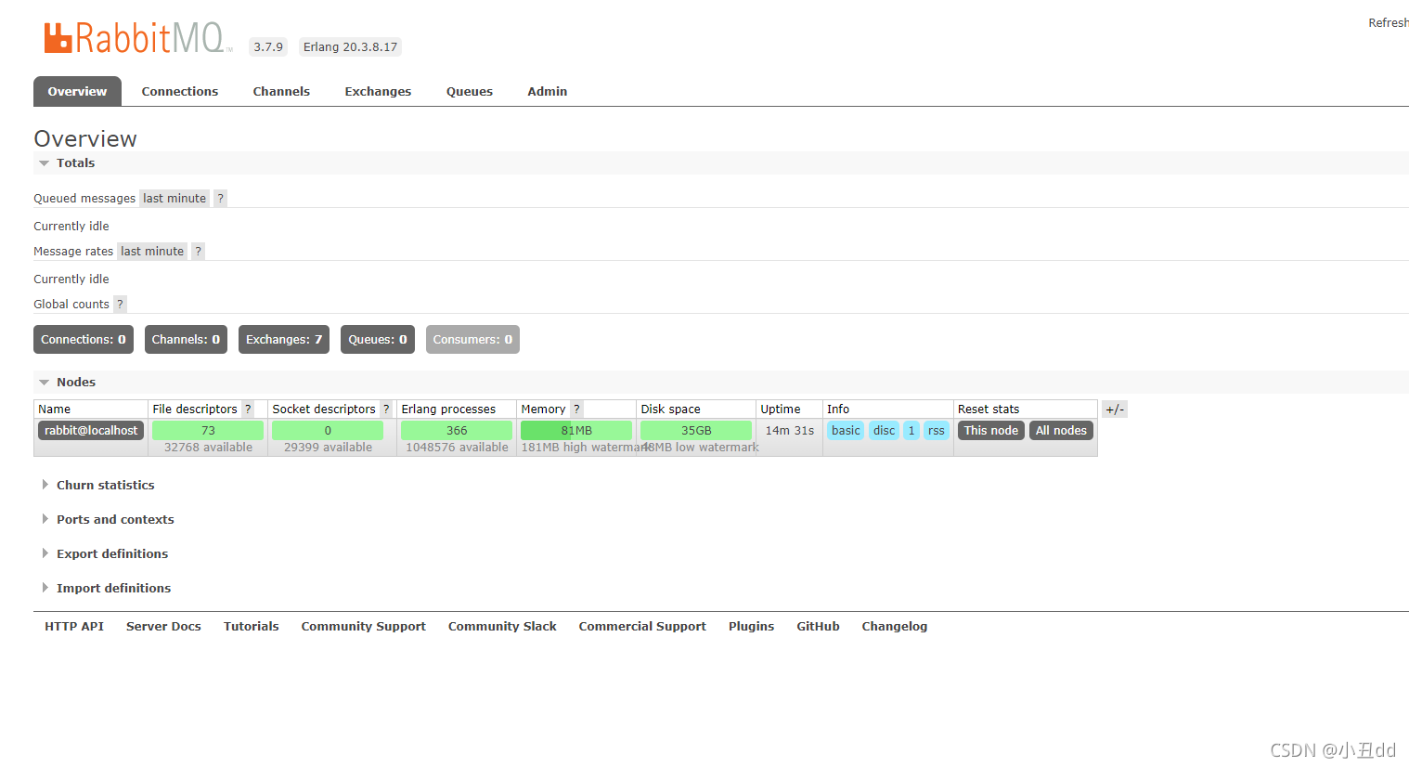Click Consumers: 0 count button
The image size is (1409, 767).
click(472, 340)
